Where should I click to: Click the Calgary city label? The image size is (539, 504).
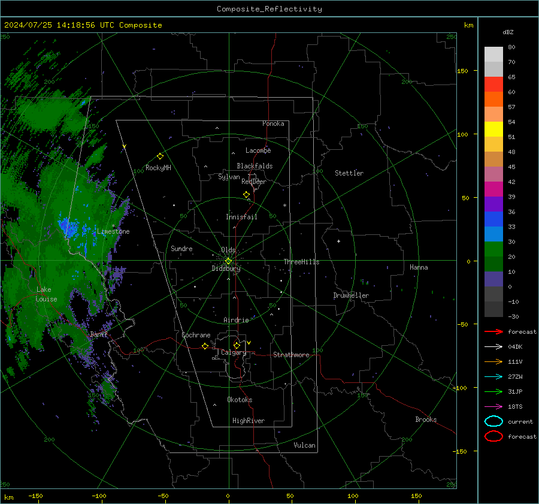click(x=234, y=352)
